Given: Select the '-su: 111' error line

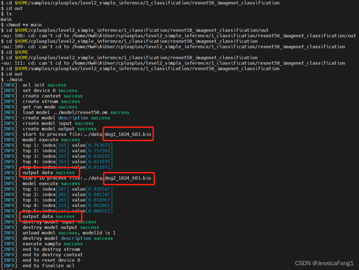Looking at the screenshot, I should 173,63.
